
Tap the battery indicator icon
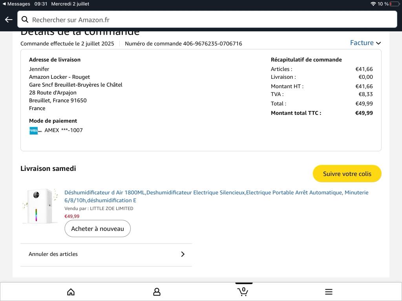(x=395, y=4)
